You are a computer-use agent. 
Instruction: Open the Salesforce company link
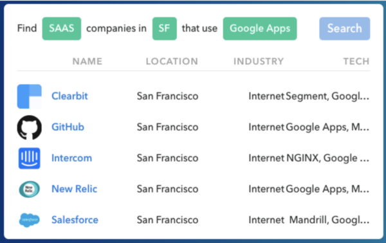pyautogui.click(x=75, y=220)
